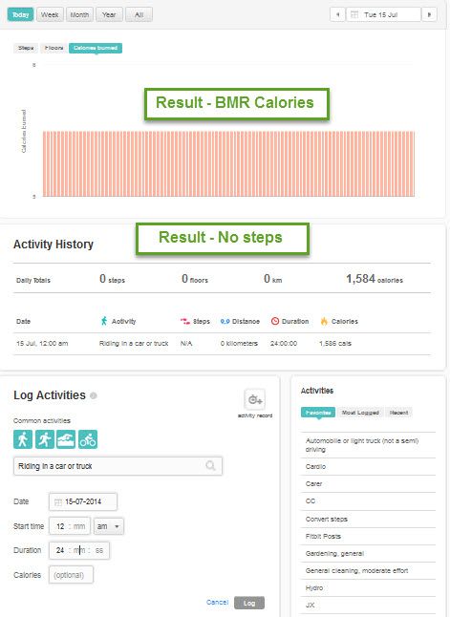Open the 15-07-2014 date field calendar

pos(83,501)
